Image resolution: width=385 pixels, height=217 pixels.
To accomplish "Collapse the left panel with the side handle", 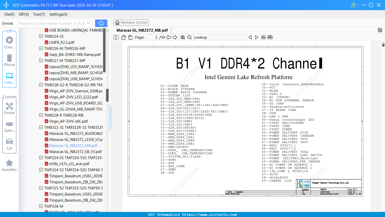I will [x=110, y=117].
